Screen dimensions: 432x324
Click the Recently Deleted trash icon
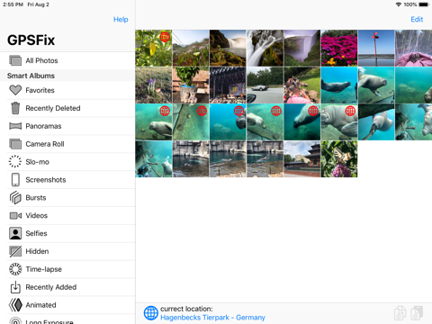[15, 108]
